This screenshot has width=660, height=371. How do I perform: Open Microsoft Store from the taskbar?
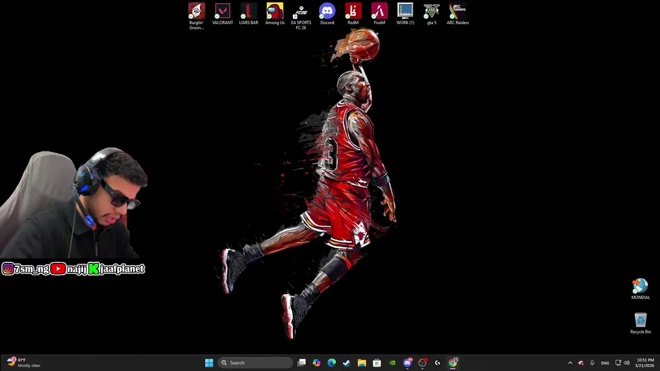click(377, 363)
